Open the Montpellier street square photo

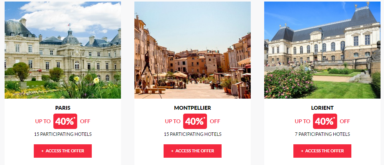pyautogui.click(x=192, y=50)
